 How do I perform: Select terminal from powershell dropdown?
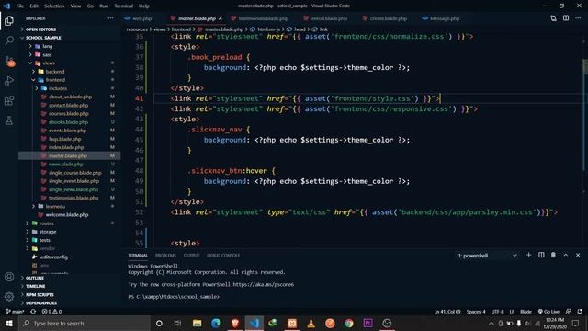click(488, 256)
